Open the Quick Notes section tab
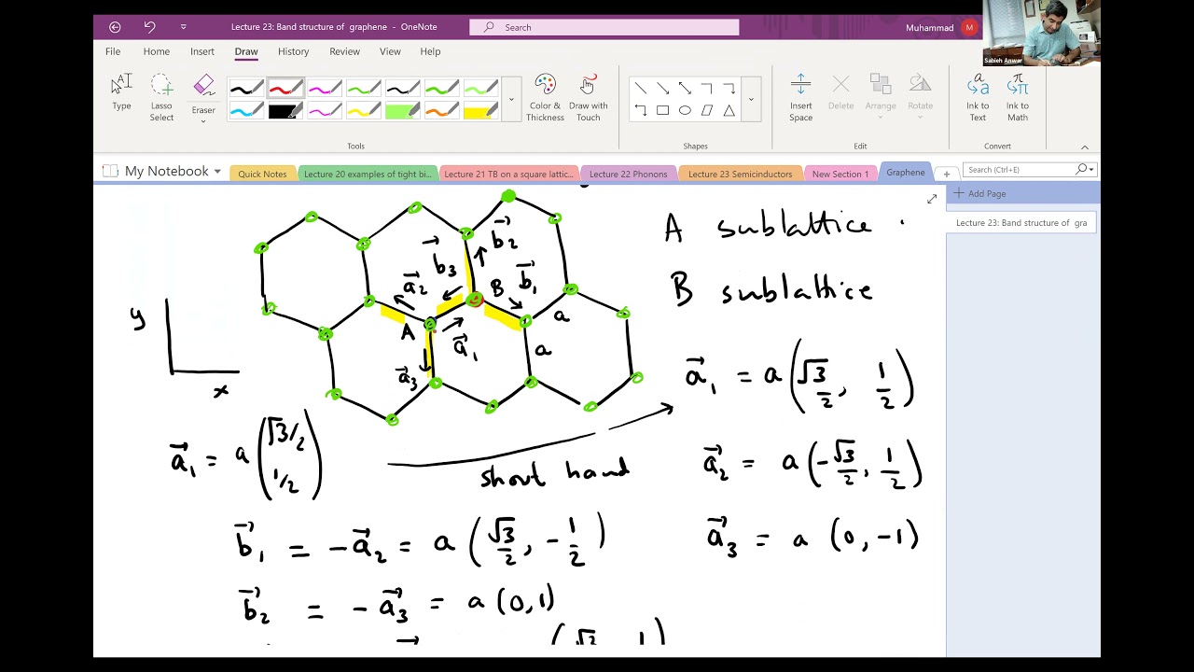This screenshot has height=672, width=1194. (262, 174)
